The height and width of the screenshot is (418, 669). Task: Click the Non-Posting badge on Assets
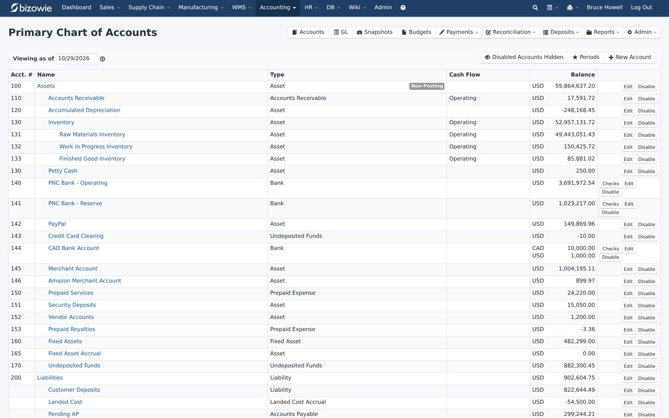(427, 86)
